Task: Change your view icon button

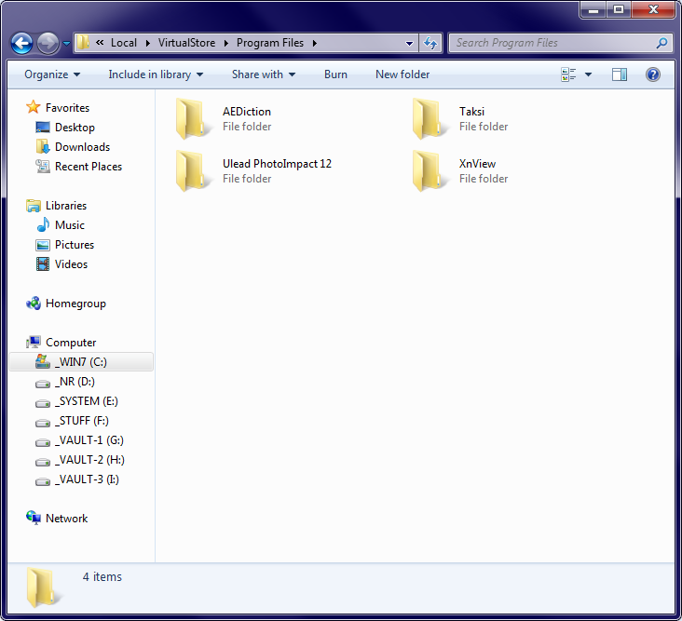Action: pyautogui.click(x=568, y=74)
